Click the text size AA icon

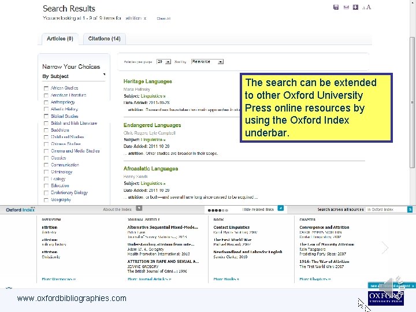click(367, 7)
